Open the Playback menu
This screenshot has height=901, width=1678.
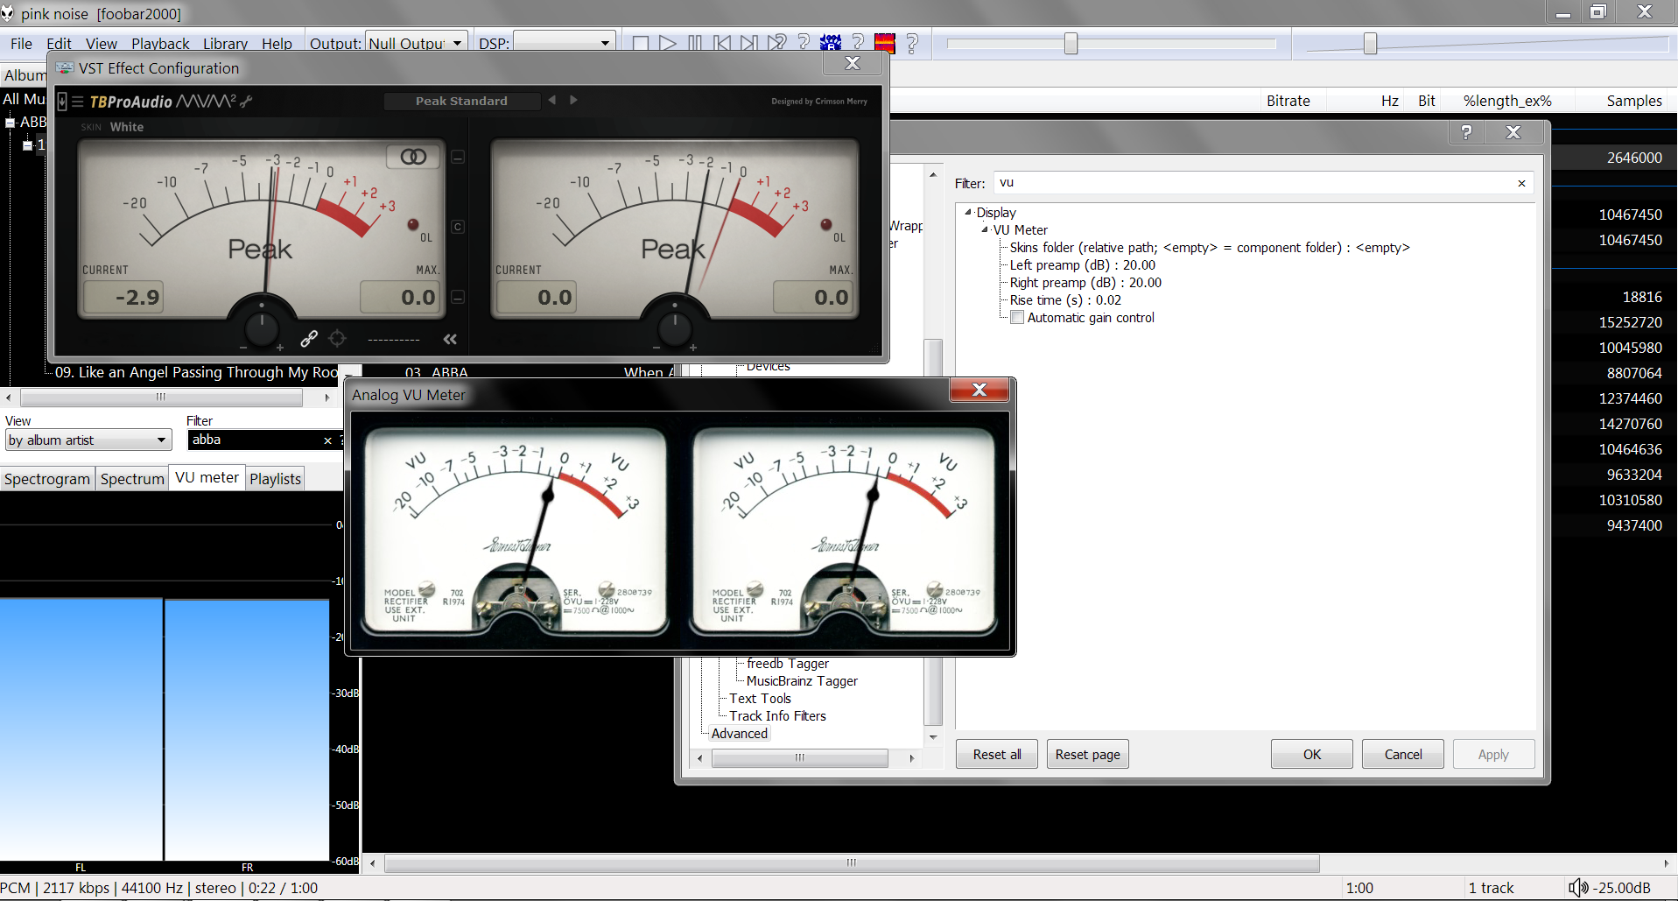pos(160,43)
